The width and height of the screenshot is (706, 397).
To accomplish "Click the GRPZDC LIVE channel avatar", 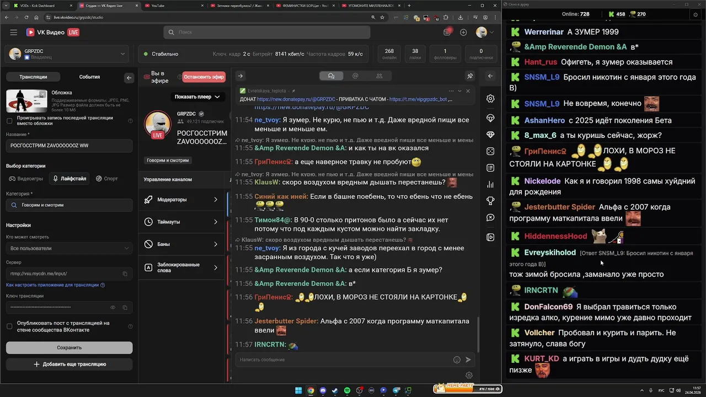I will pos(158,125).
